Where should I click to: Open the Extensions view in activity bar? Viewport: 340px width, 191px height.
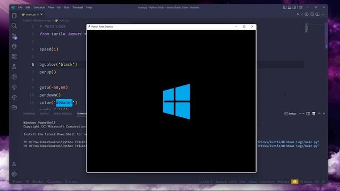[14, 57]
